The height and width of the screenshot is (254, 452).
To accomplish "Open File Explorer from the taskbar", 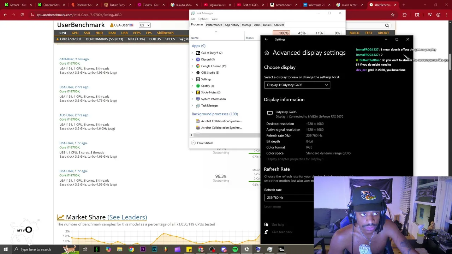I will 120,249.
